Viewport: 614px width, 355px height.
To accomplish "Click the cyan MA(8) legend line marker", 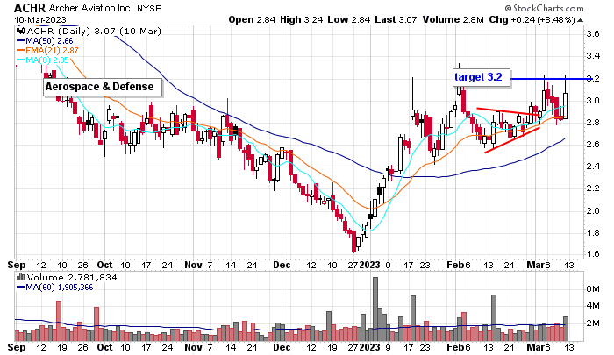I will tap(20, 60).
